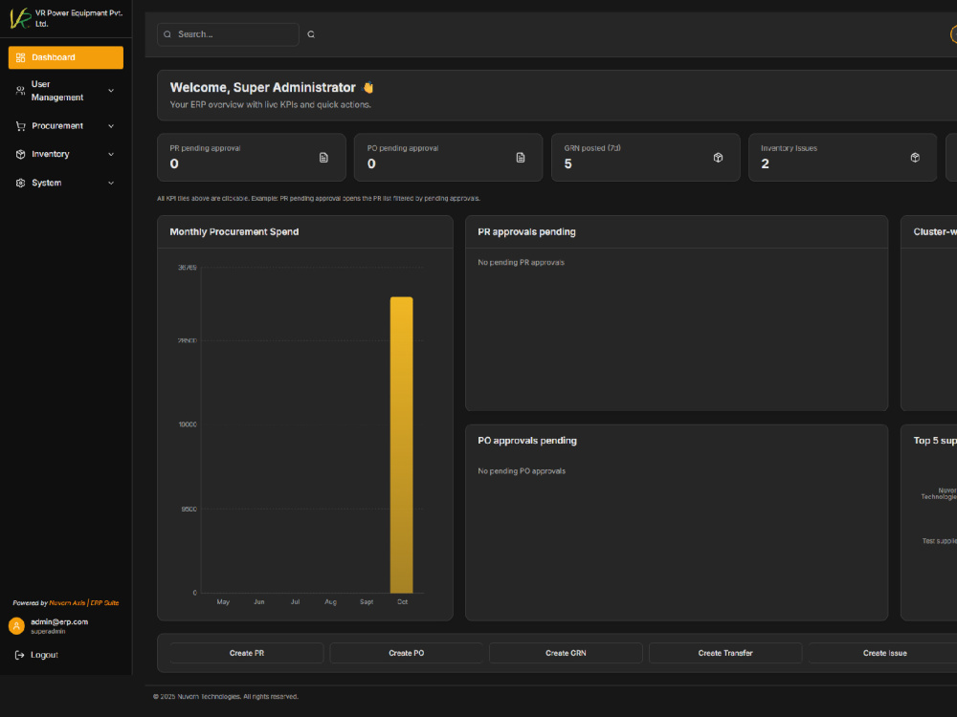This screenshot has width=957, height=717.
Task: Click the Oct label on chart axis
Action: 402,601
